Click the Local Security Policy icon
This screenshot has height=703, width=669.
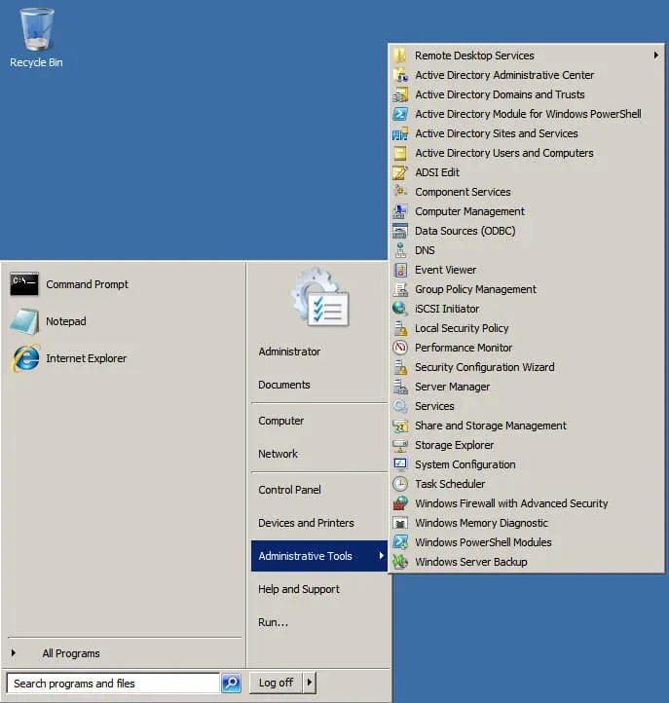pyautogui.click(x=400, y=328)
